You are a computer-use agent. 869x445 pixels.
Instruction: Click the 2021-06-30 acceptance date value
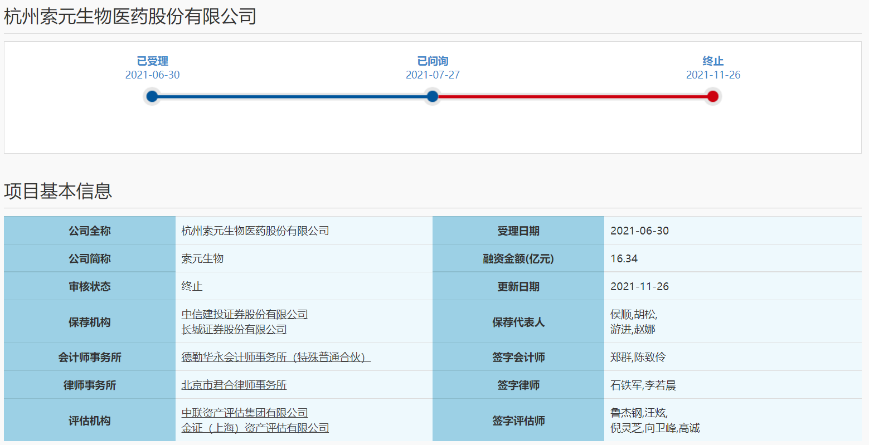click(640, 231)
